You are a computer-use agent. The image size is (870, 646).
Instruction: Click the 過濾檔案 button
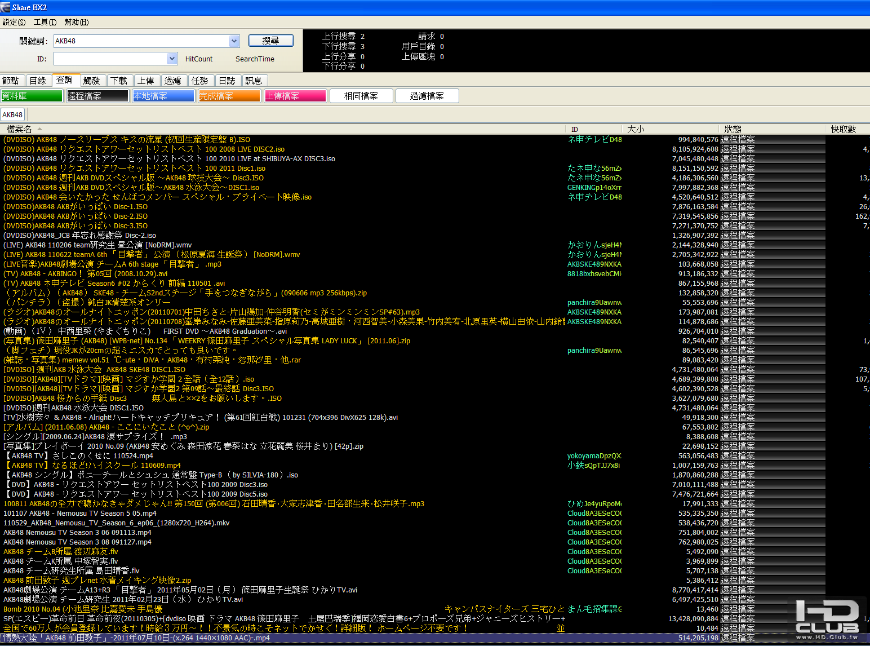pyautogui.click(x=427, y=96)
